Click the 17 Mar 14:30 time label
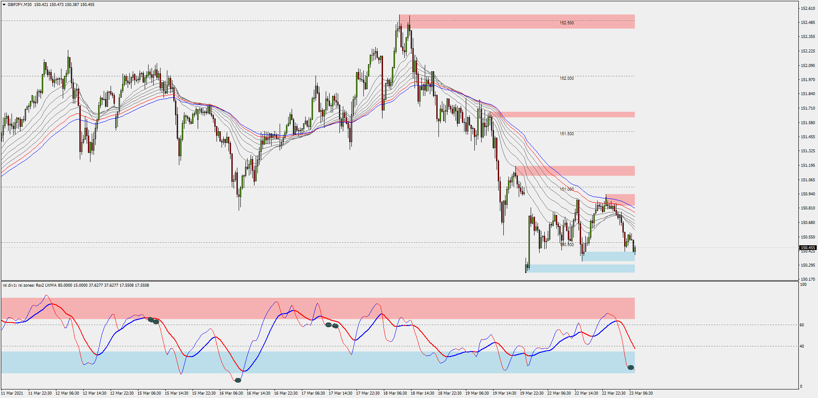 [x=340, y=393]
